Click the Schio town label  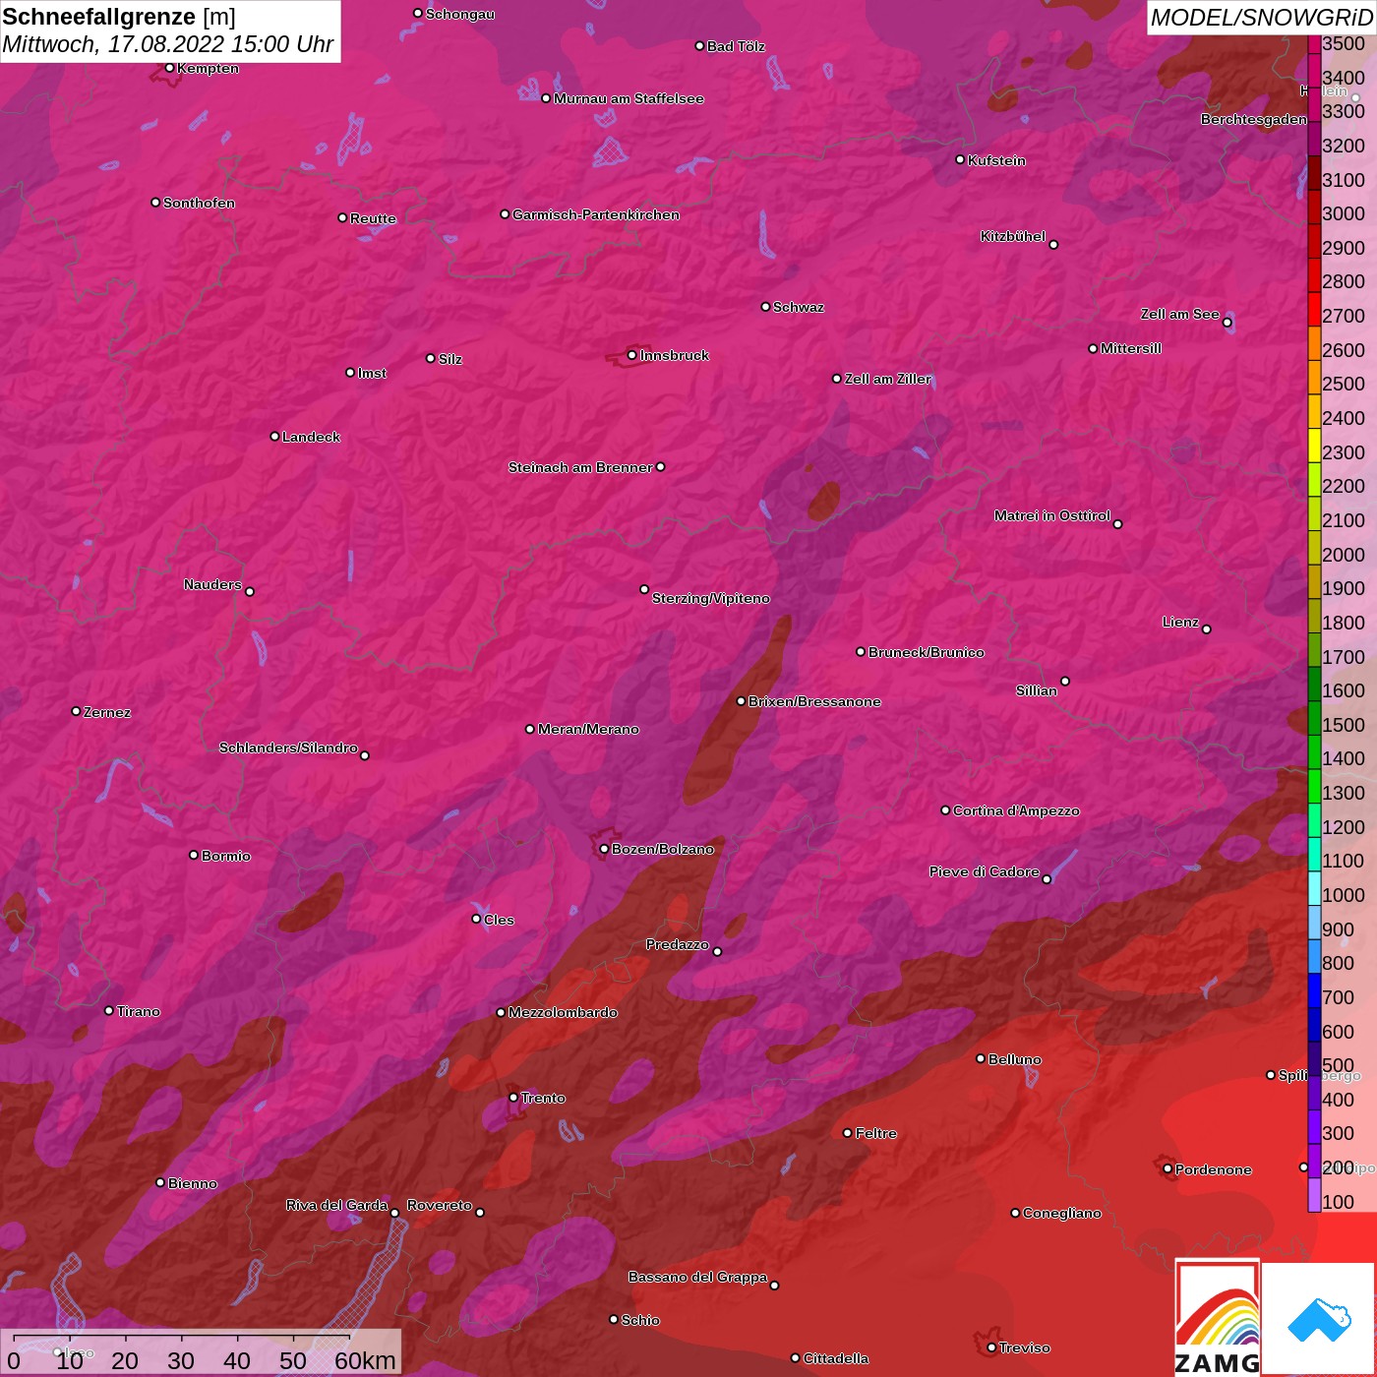[640, 1320]
